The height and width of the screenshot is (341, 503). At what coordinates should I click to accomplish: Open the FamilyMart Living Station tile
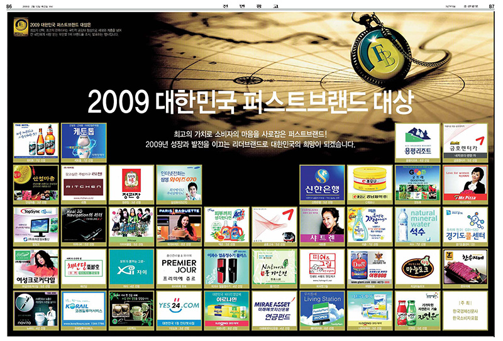(323, 307)
